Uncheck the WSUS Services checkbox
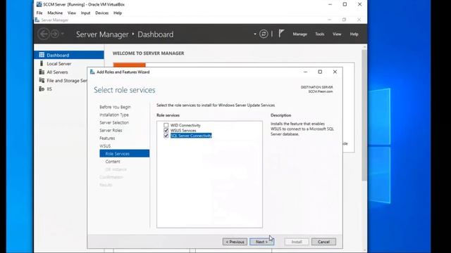Viewport: 451px width, 253px height. coord(166,130)
